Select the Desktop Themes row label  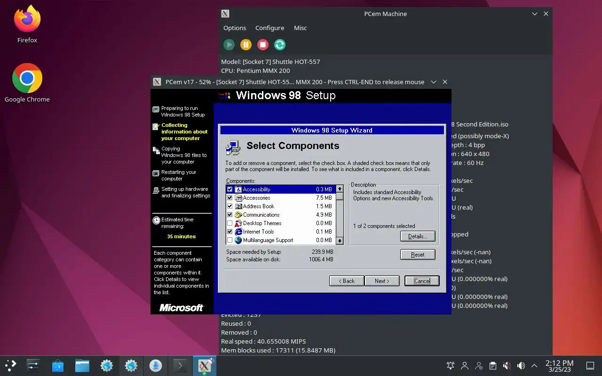(x=262, y=223)
